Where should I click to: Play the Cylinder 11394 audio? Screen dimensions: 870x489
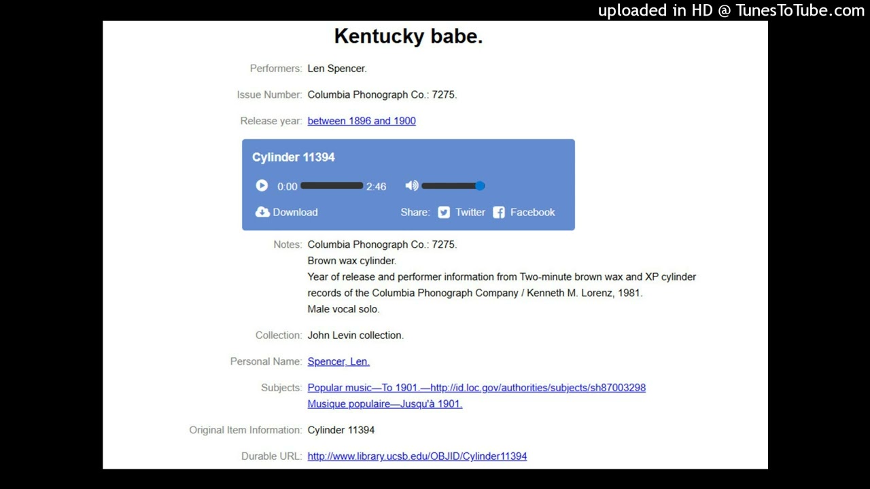[x=262, y=185]
